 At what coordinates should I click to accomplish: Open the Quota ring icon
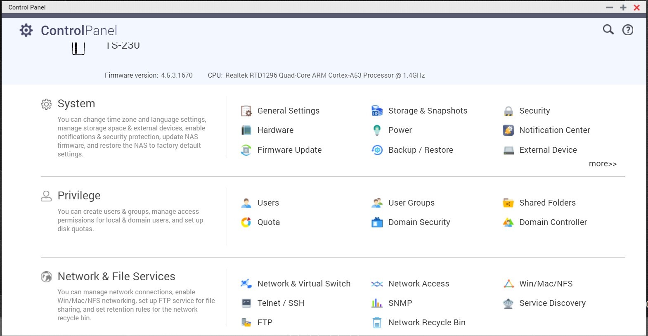[246, 222]
